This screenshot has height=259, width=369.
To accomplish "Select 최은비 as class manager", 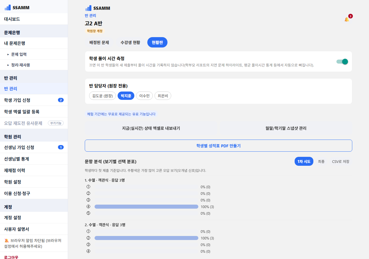I will coord(163,96).
